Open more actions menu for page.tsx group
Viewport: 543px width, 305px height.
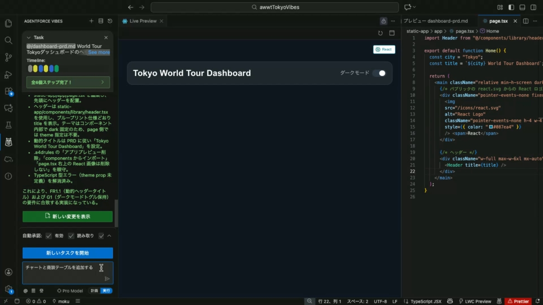tap(535, 21)
